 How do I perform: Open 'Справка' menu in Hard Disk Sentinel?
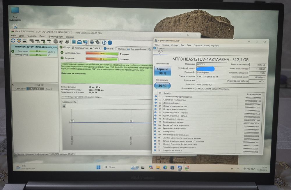click(x=70, y=37)
